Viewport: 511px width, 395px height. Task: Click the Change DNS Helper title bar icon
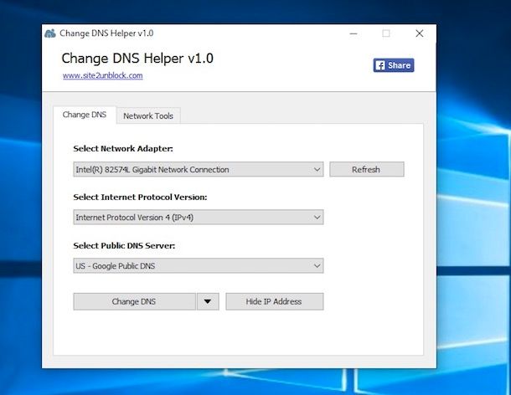tap(50, 33)
